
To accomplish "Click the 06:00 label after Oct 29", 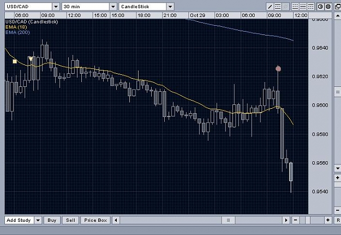I will [248, 15].
